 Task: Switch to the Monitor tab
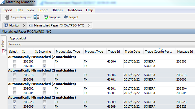[x=14, y=25]
